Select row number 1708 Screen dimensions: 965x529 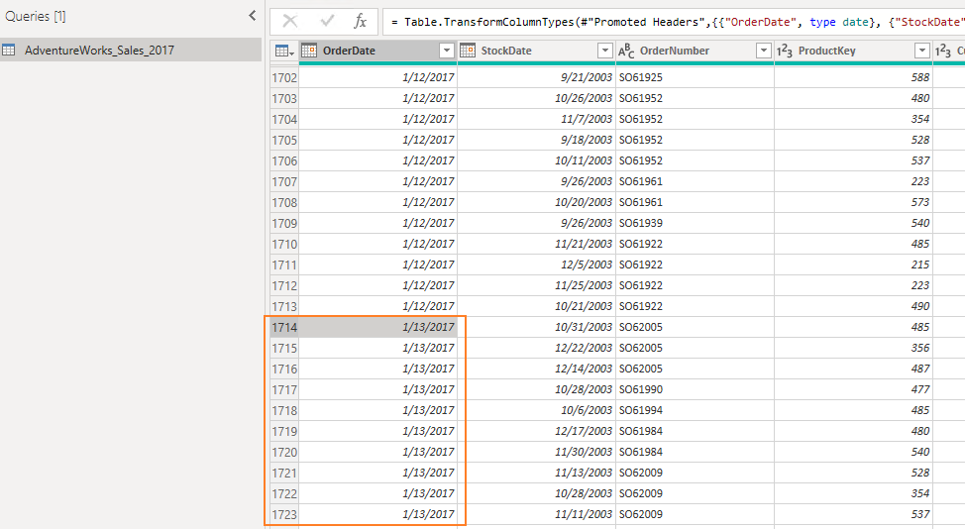284,202
